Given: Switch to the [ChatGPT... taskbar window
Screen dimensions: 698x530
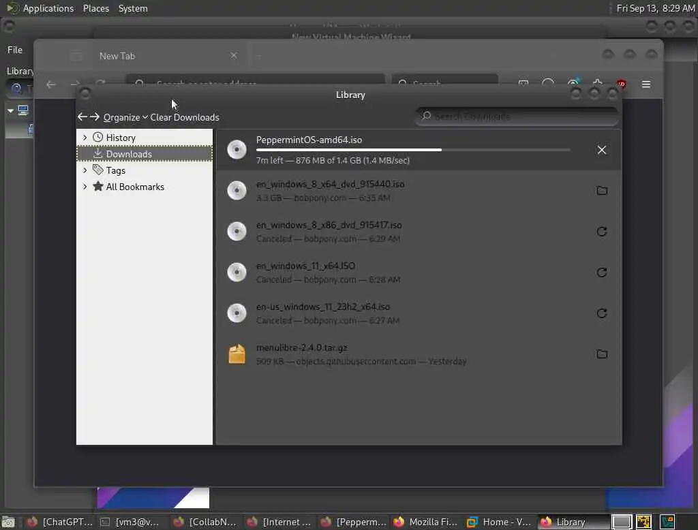Looking at the screenshot, I should click(x=59, y=522).
